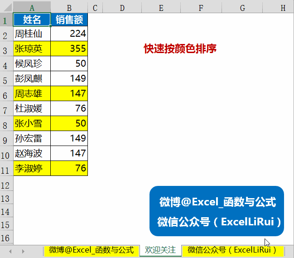This screenshot has height=258, width=294.
Task: Select row 16 header
Action: tap(6, 237)
